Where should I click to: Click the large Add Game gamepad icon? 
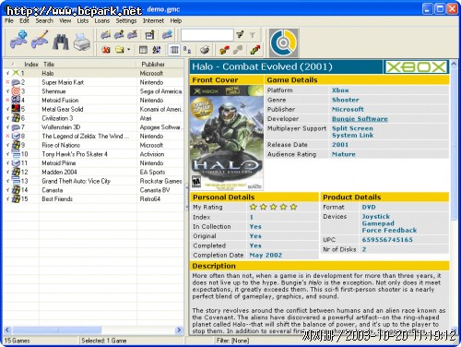click(x=18, y=41)
